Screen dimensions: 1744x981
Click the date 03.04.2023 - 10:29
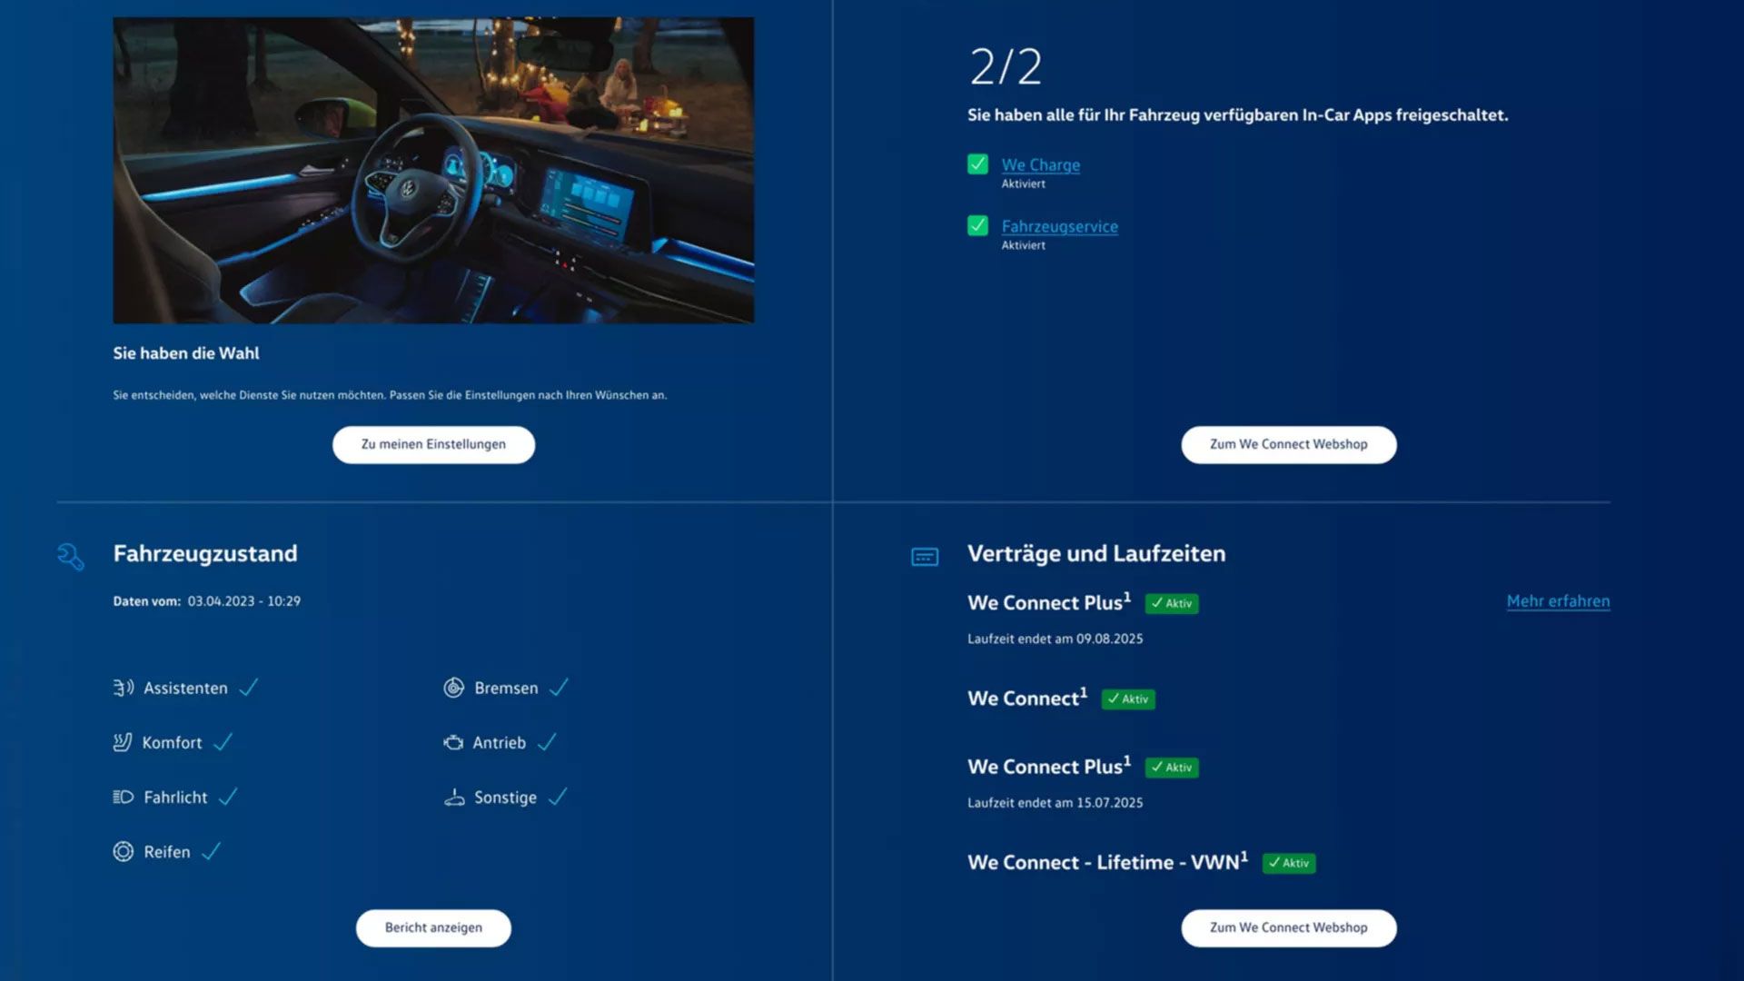tap(244, 601)
